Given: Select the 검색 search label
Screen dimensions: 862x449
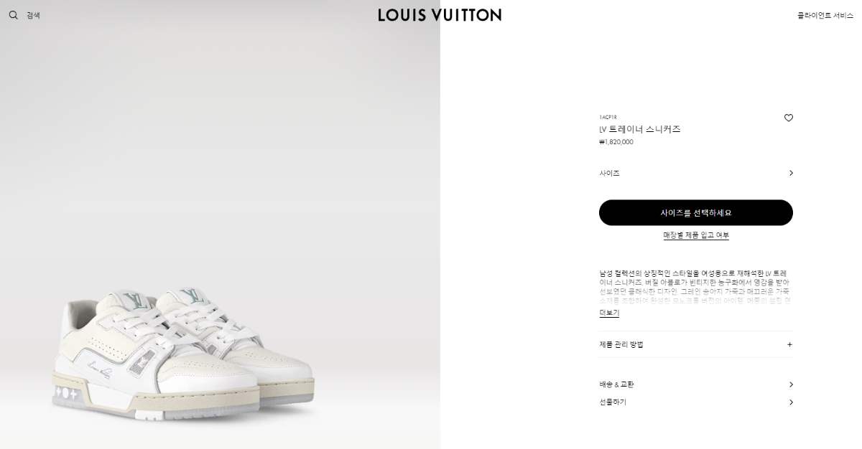Looking at the screenshot, I should (33, 15).
